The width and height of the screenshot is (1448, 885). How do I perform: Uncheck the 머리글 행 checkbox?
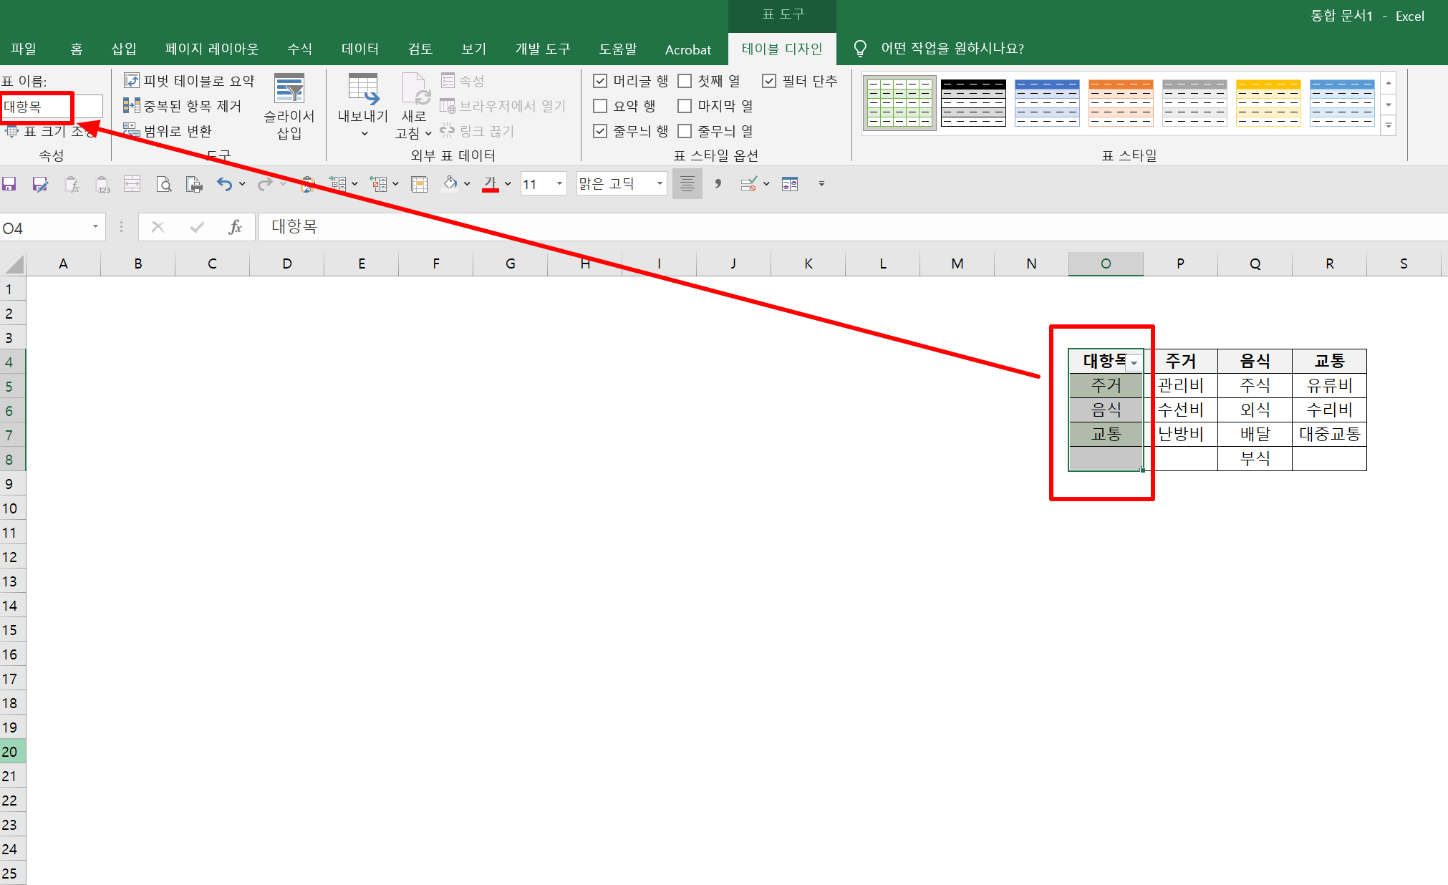(x=600, y=81)
